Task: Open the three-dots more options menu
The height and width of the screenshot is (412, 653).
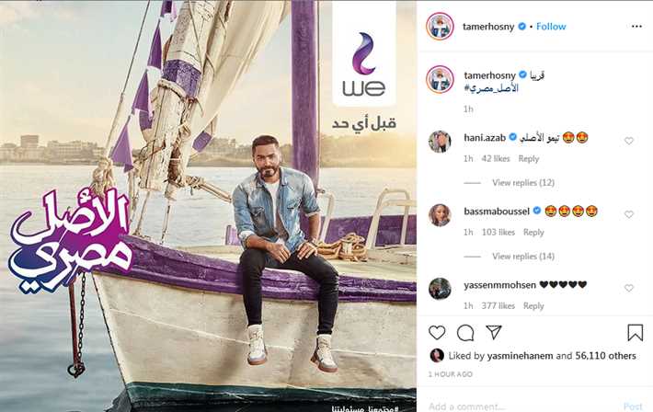Action: tap(636, 27)
